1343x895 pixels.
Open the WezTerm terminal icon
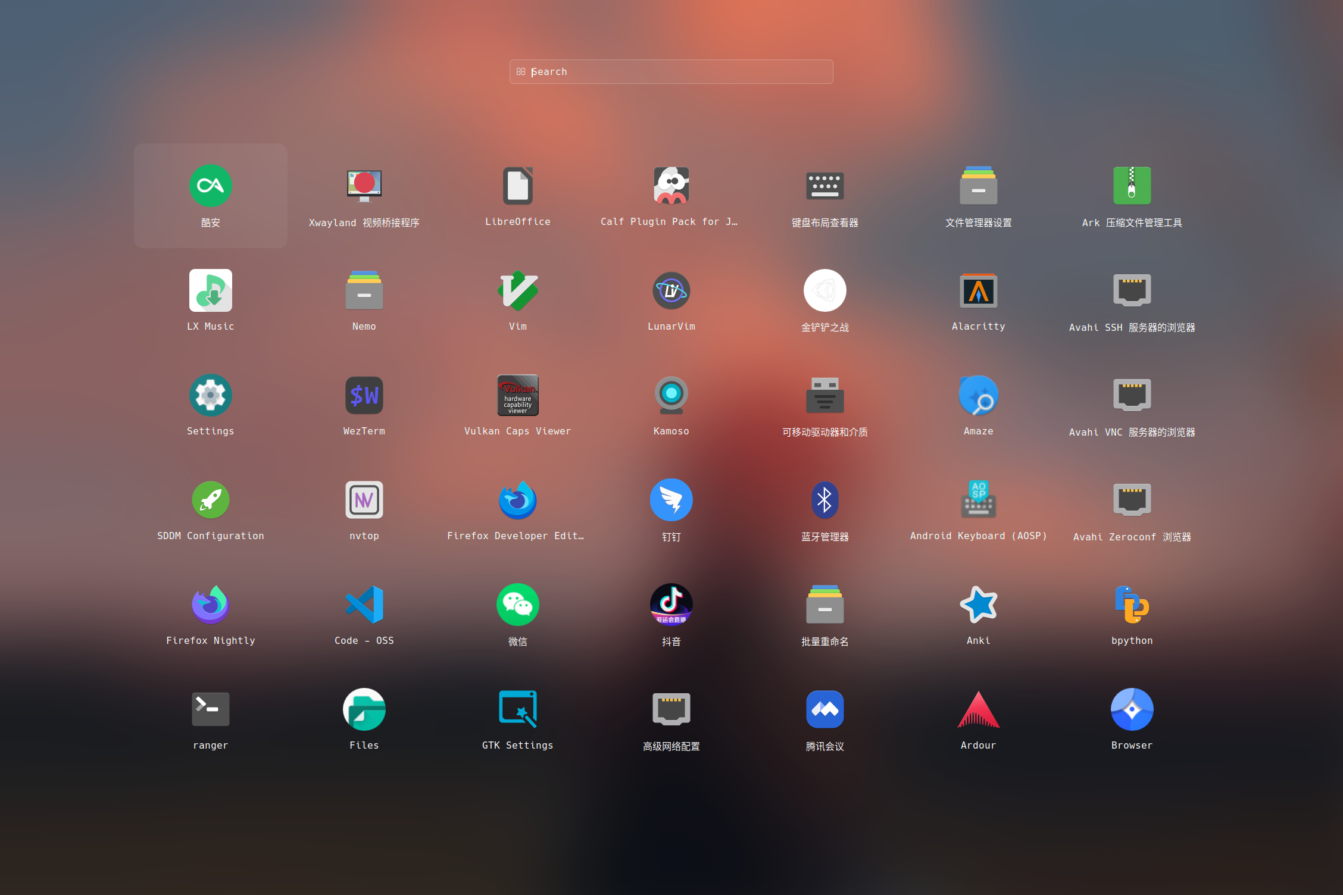[x=364, y=396]
